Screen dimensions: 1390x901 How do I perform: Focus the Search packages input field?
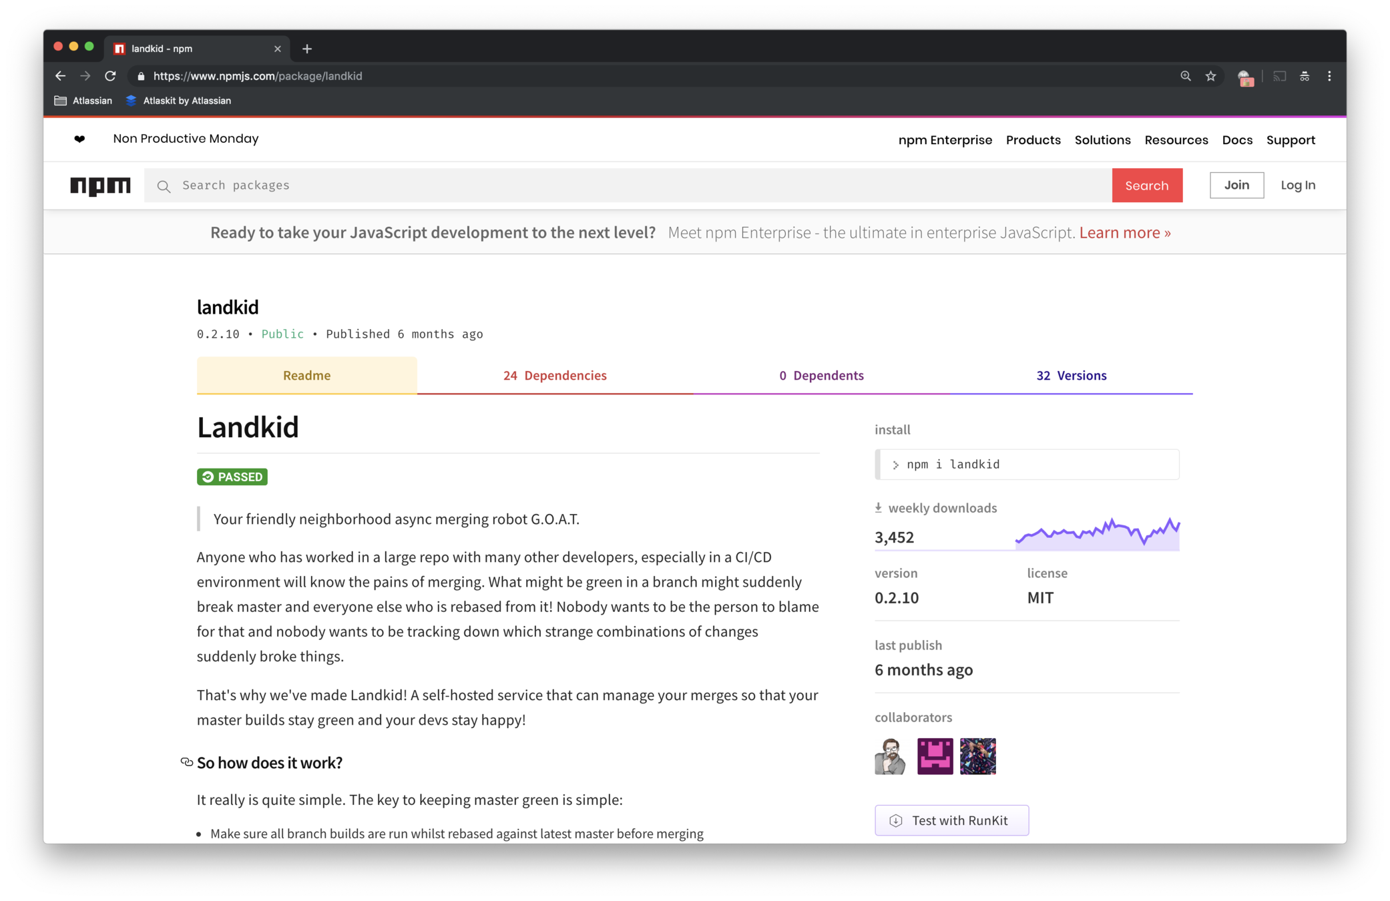[x=628, y=186]
